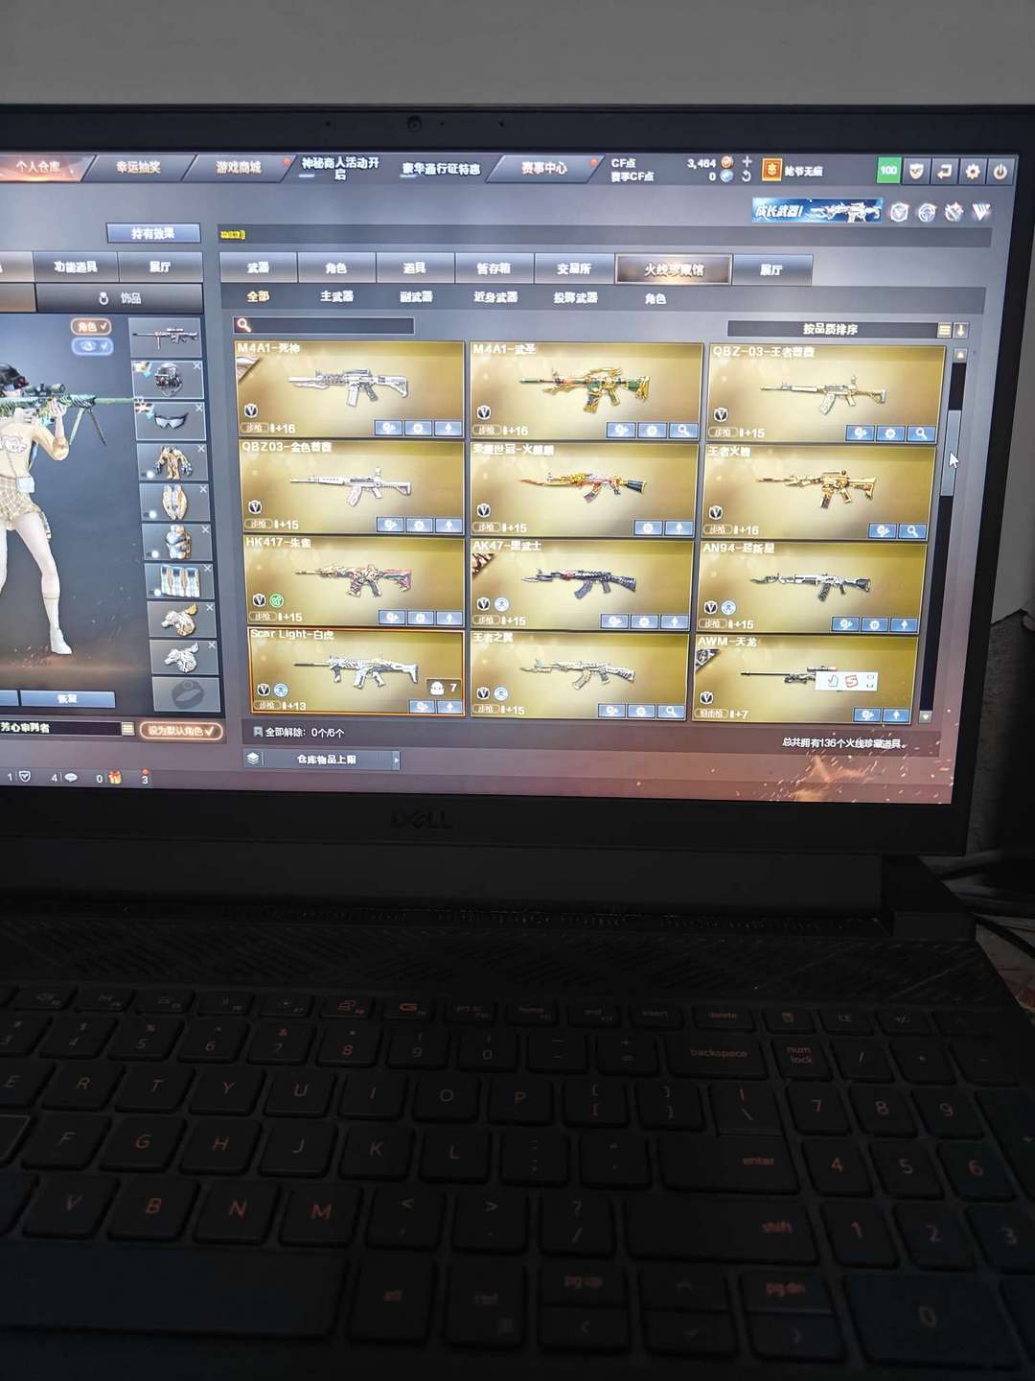This screenshot has width=1035, height=1381.
Task: Click the up arrow icon on M4A1-死神 card
Action: (x=448, y=428)
